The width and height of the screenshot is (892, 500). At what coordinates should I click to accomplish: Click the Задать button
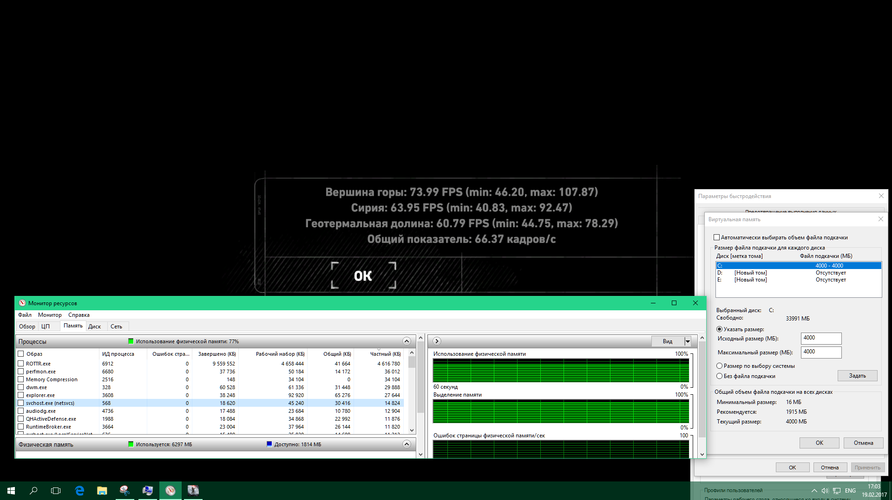click(x=858, y=376)
